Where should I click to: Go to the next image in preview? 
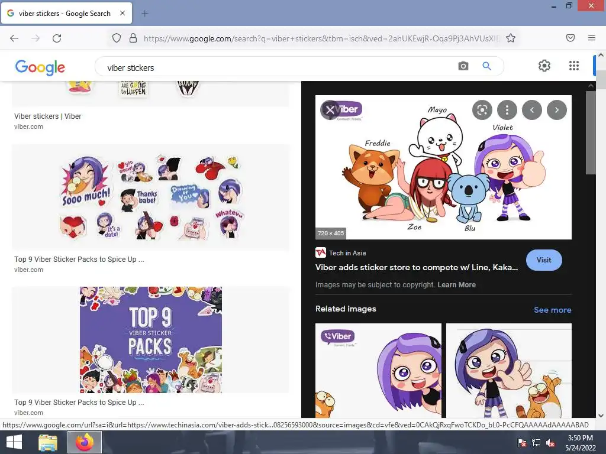556,110
